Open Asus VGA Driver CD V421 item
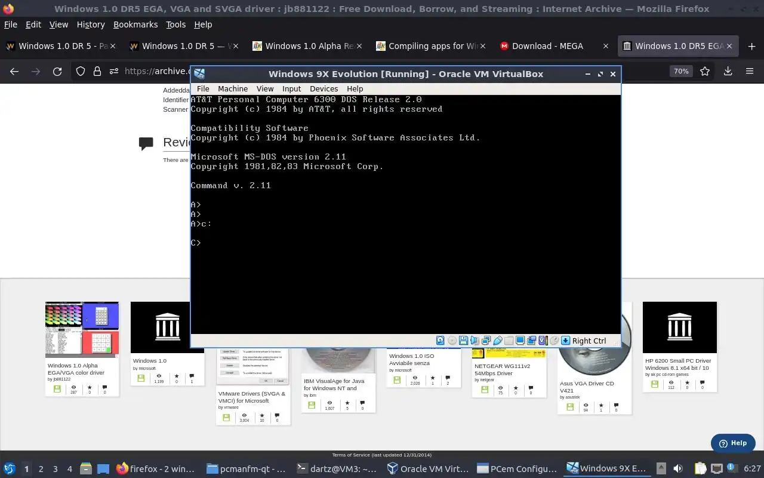 (587, 387)
